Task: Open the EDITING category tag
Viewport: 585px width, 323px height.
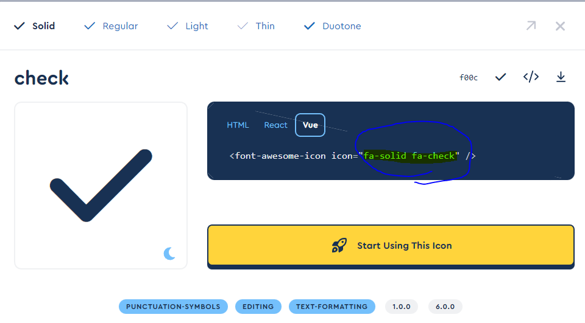Action: point(258,307)
